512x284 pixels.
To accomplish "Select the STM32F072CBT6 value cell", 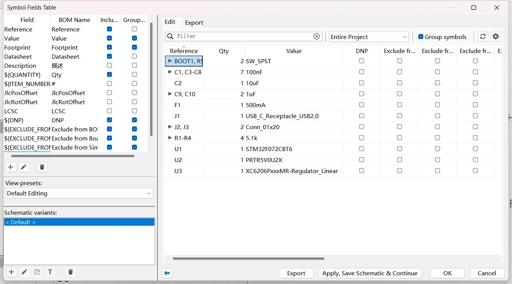I will click(294, 149).
